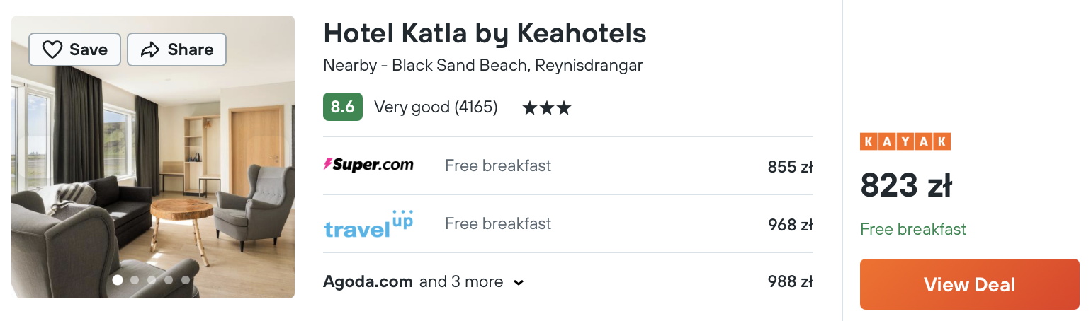Click the View Deal button

[x=970, y=284]
